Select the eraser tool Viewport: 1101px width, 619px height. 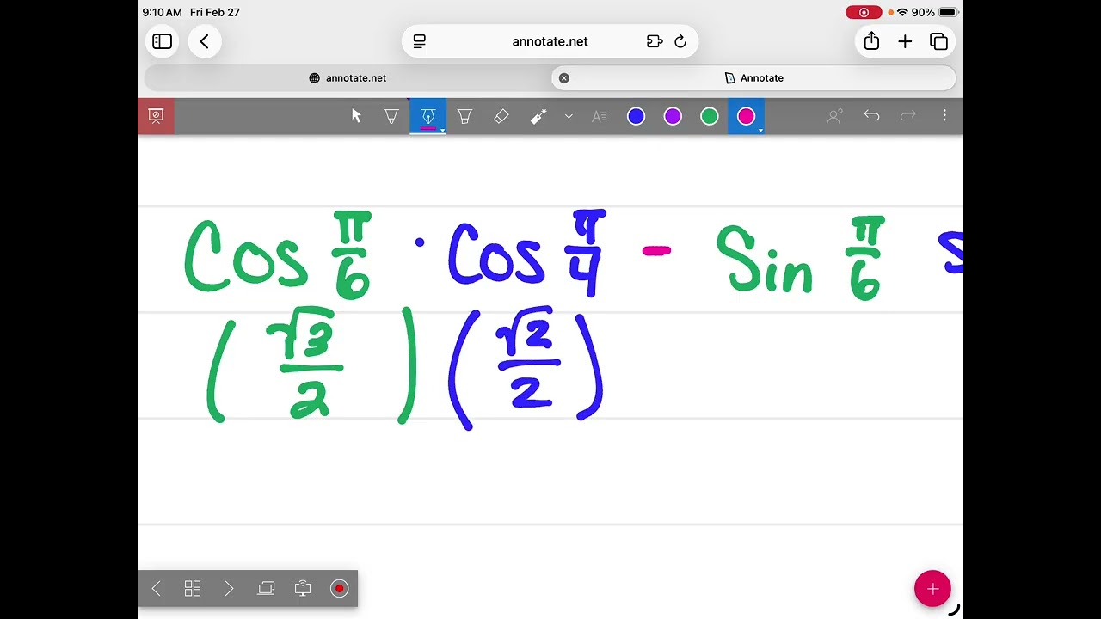click(501, 116)
